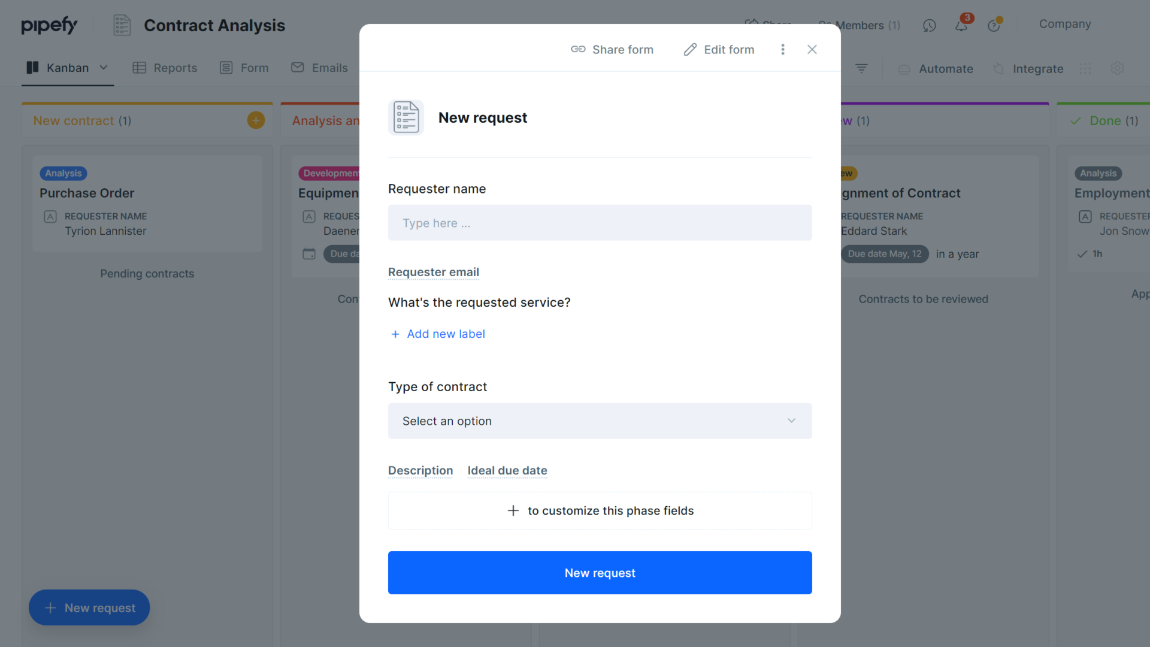Expand the Kanban view switcher chevron
This screenshot has width=1150, height=647.
104,68
